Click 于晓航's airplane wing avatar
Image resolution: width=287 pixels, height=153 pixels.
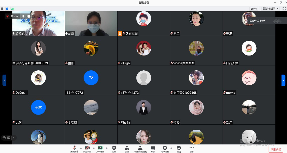click(x=91, y=107)
